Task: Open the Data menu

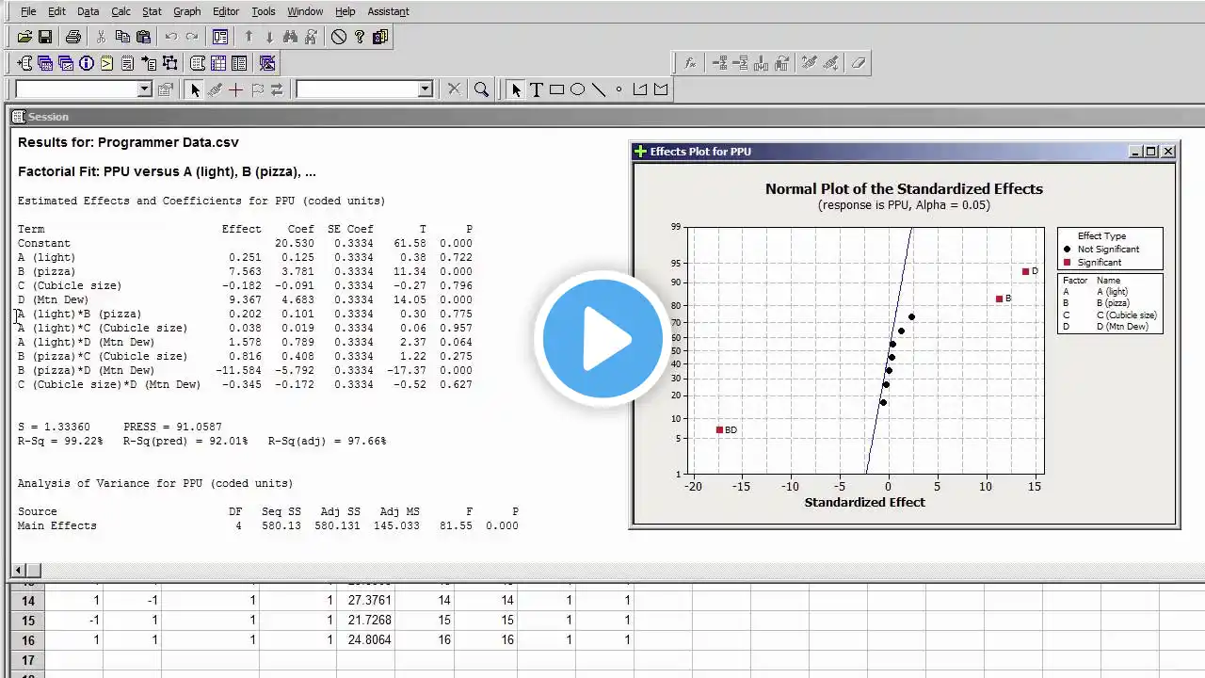Action: coord(88,11)
